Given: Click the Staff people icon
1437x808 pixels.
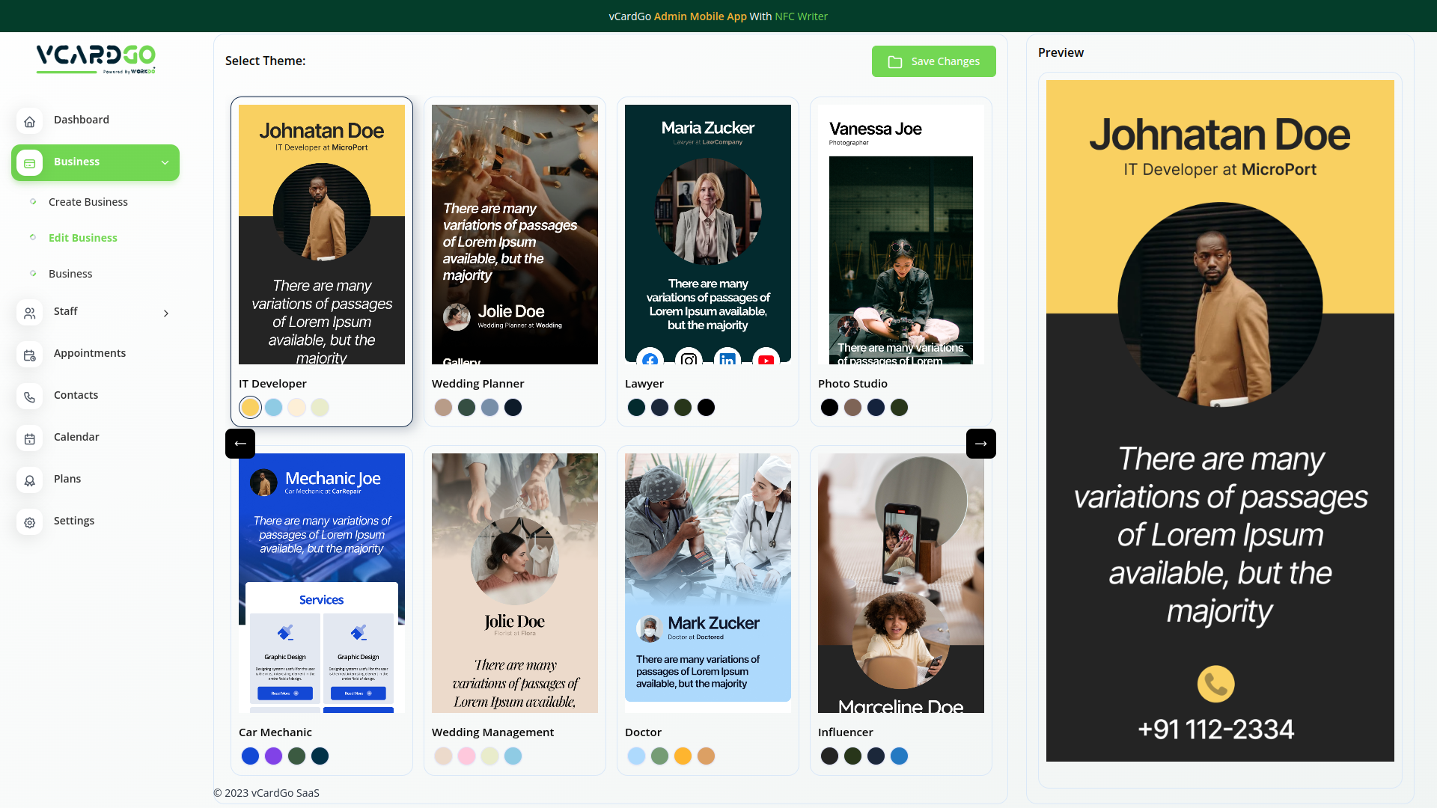Looking at the screenshot, I should coord(29,313).
